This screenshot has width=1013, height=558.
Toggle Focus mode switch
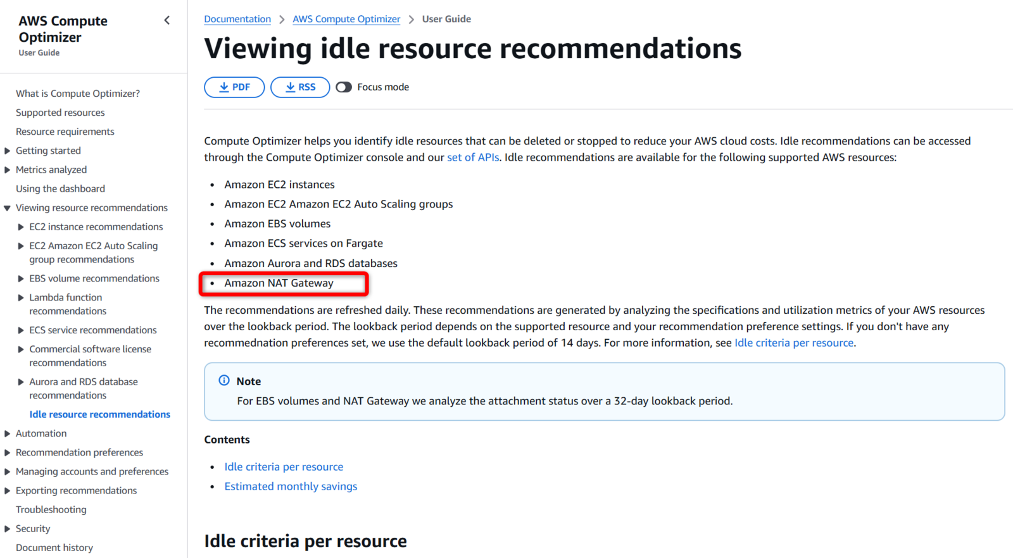coord(344,87)
